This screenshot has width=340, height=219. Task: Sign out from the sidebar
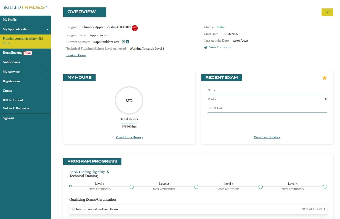click(8, 118)
